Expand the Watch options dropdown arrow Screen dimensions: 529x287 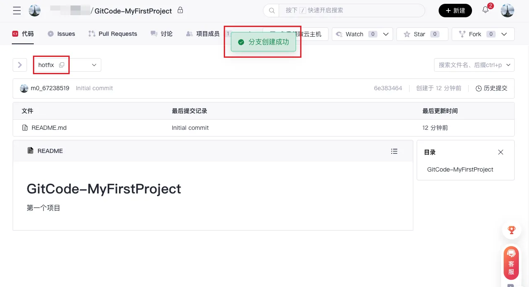(x=385, y=34)
